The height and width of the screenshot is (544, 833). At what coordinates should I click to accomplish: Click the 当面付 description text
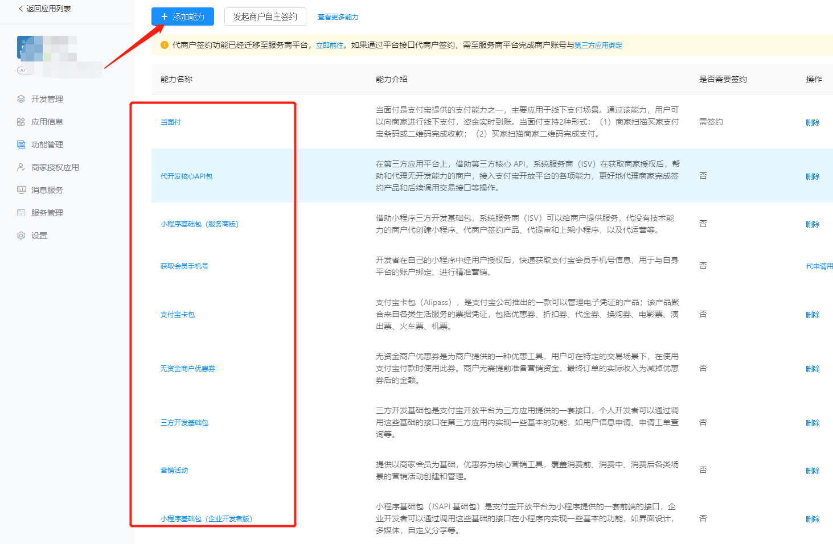tap(527, 122)
